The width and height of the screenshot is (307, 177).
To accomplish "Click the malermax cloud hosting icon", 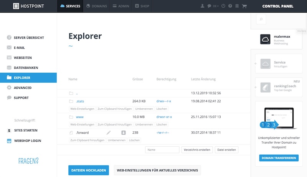I will [x=265, y=39].
